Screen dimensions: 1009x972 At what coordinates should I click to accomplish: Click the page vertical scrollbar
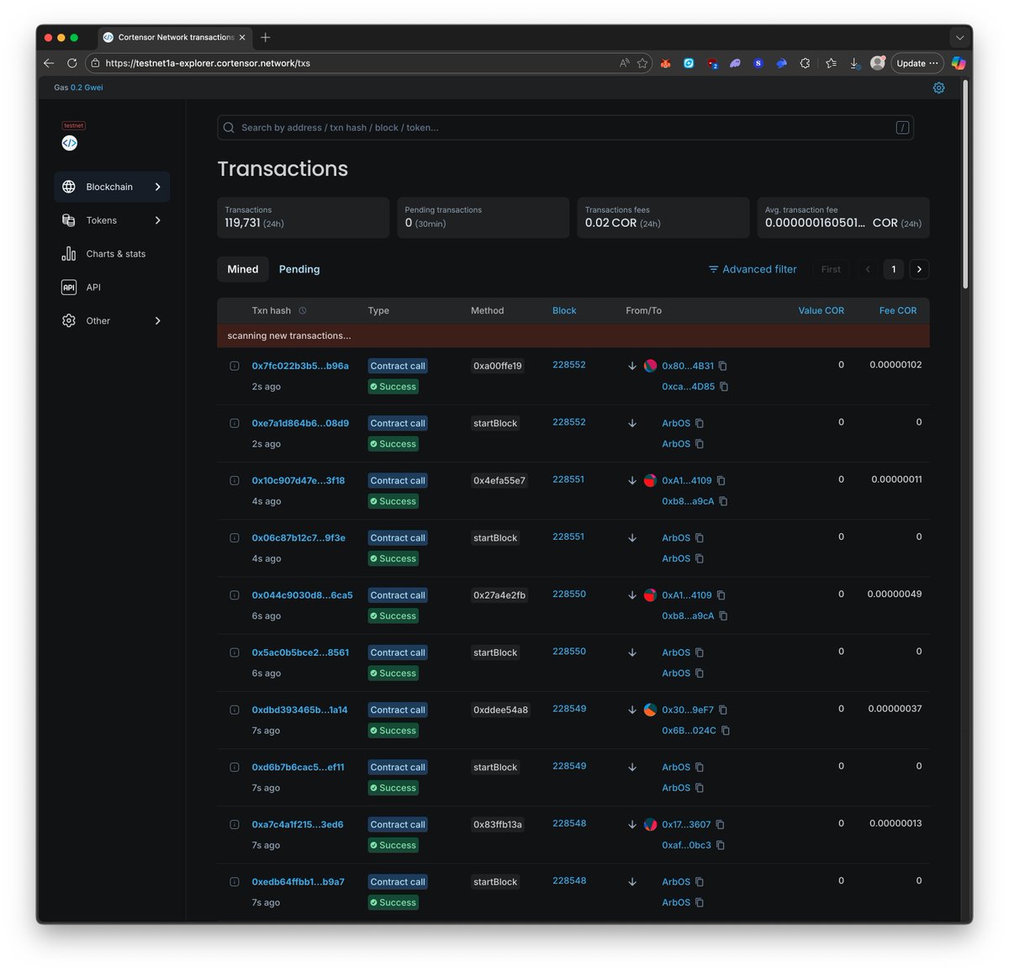(966, 185)
